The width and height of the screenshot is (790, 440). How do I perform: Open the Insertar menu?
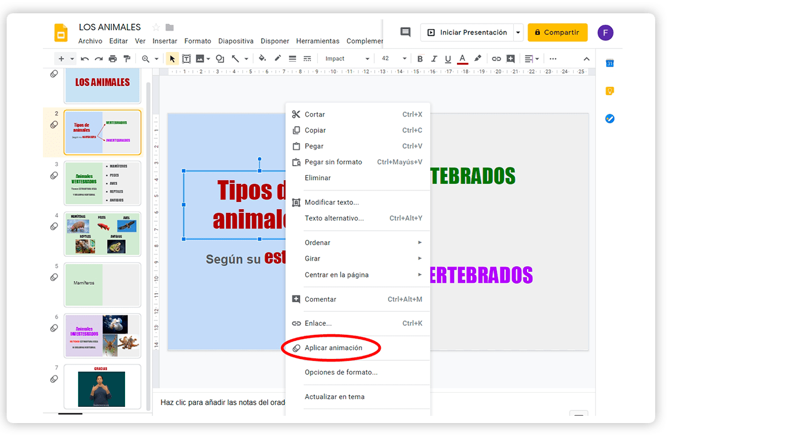pyautogui.click(x=165, y=41)
